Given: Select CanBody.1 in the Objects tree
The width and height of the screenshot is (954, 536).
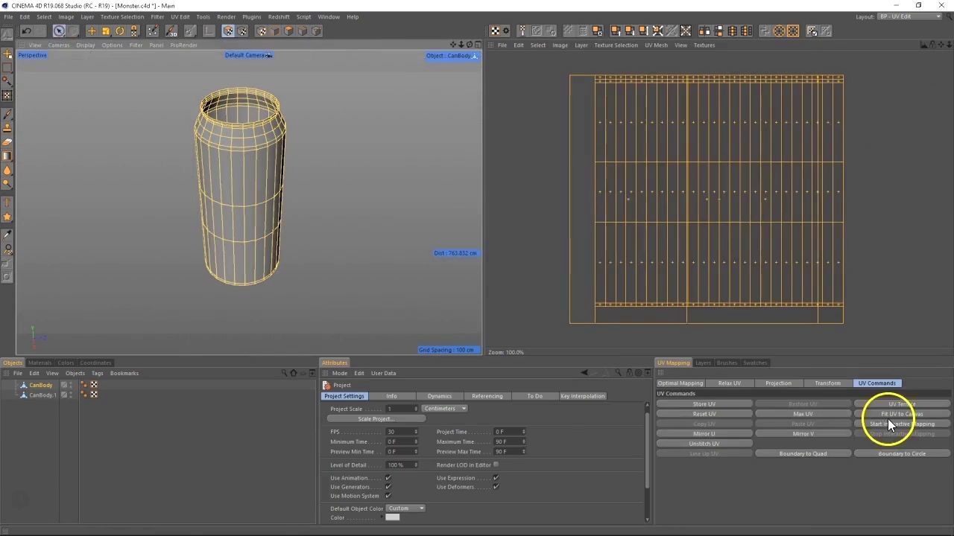Looking at the screenshot, I should 42,395.
